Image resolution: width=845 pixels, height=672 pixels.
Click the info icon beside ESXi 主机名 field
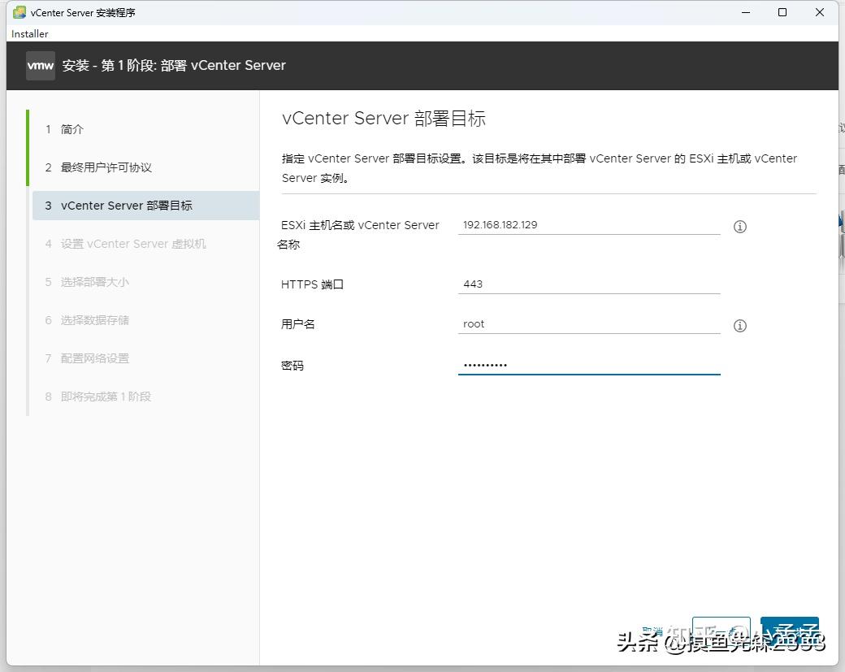coord(739,227)
